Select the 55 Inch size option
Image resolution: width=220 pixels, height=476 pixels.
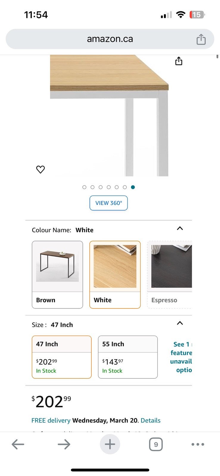coord(128,357)
